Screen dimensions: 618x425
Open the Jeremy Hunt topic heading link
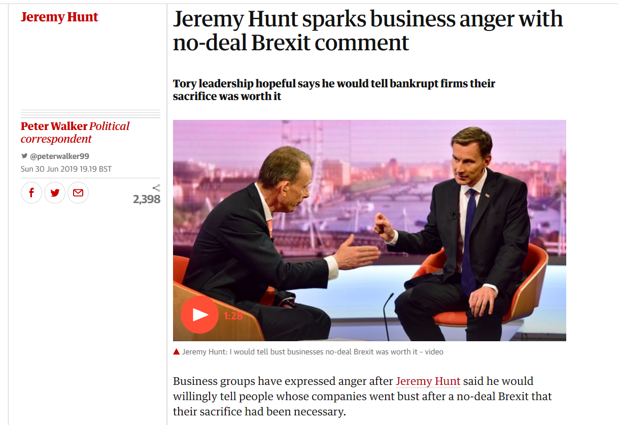[x=59, y=17]
